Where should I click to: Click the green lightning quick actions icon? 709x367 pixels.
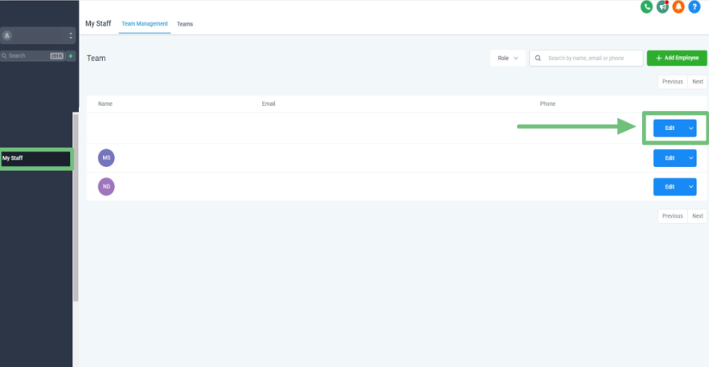tap(71, 56)
